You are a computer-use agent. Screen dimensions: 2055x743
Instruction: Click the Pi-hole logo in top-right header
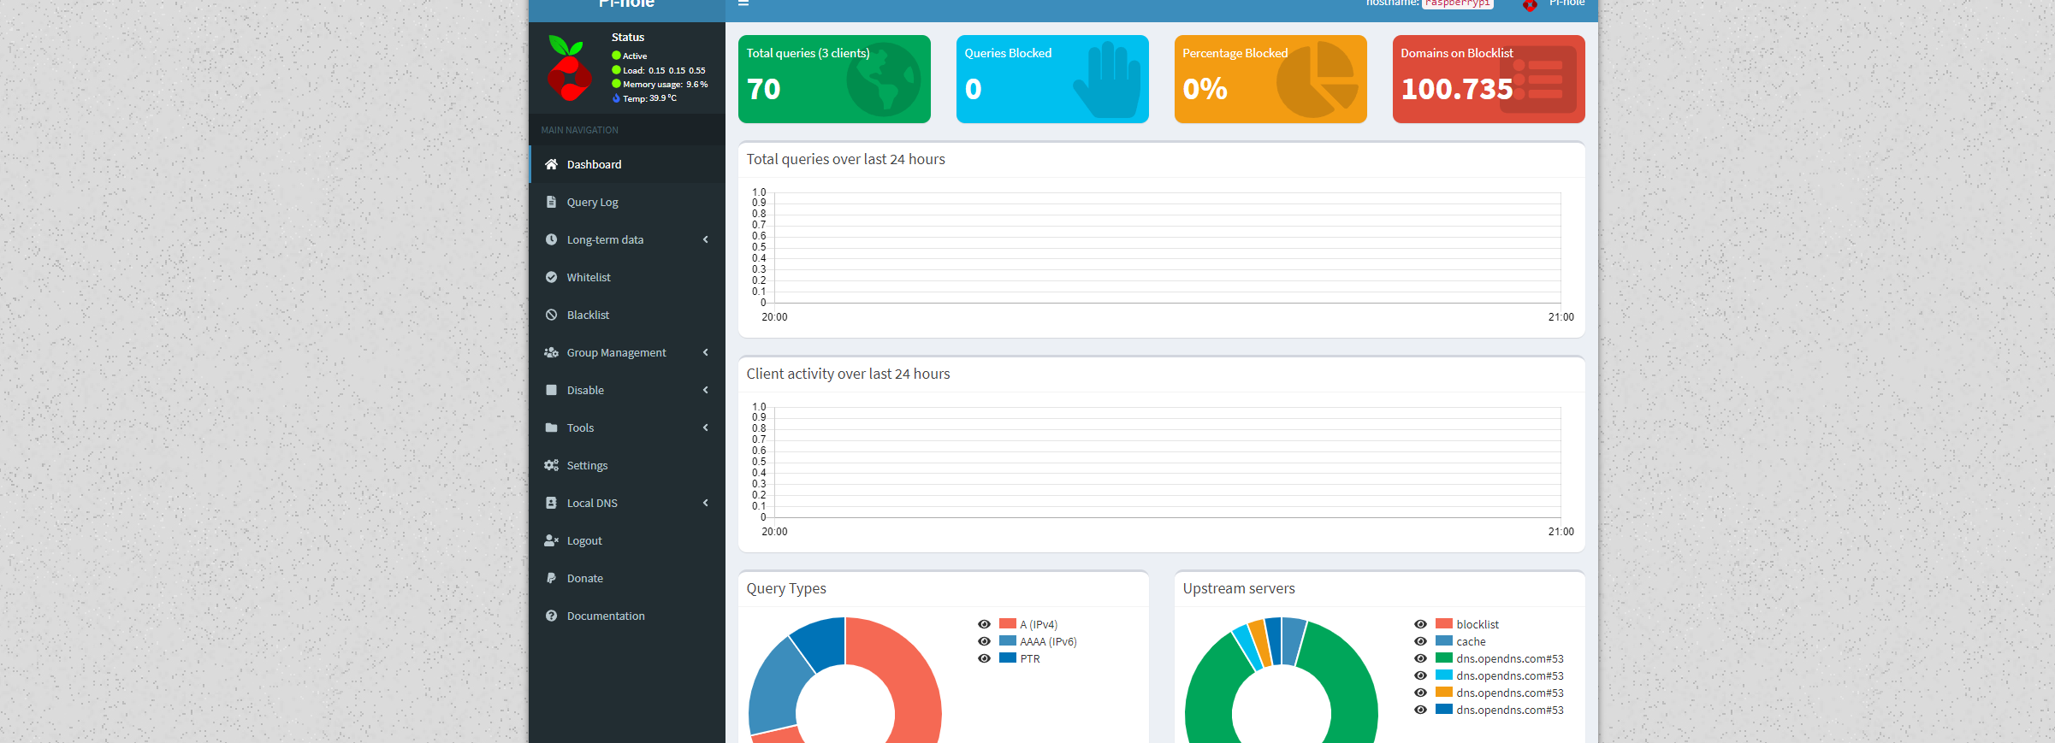[x=1530, y=4]
